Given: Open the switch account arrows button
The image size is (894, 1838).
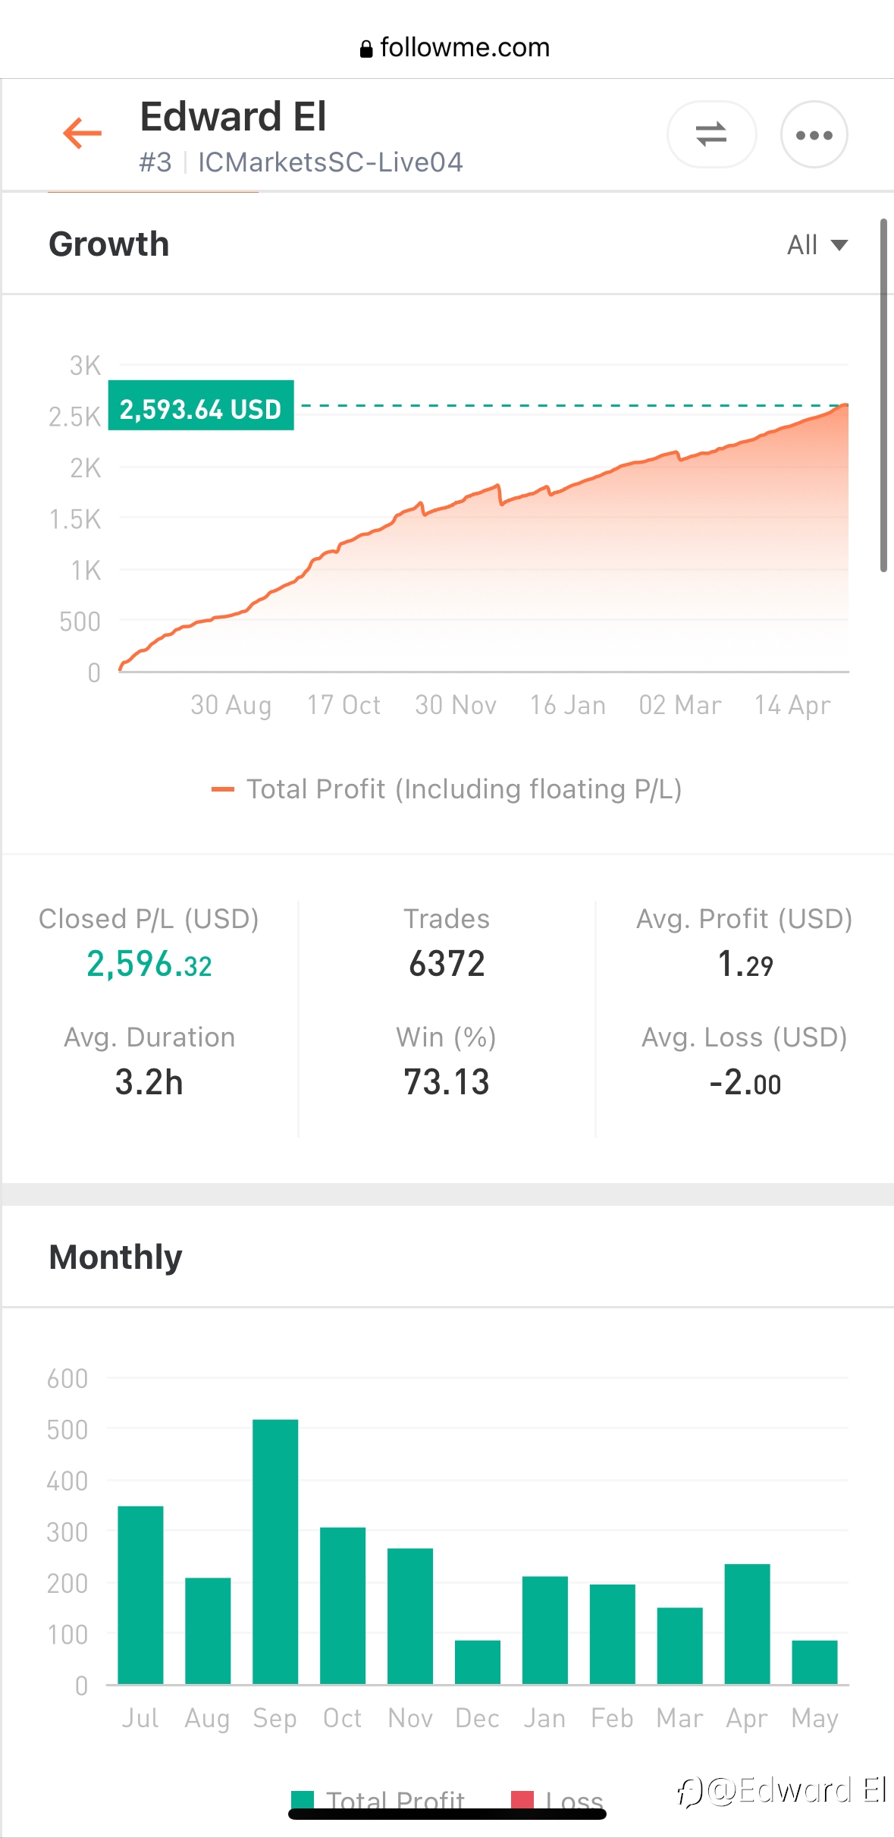Looking at the screenshot, I should (x=711, y=134).
